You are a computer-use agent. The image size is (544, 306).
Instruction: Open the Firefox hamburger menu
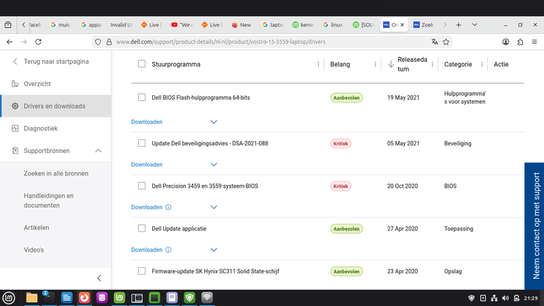(534, 41)
